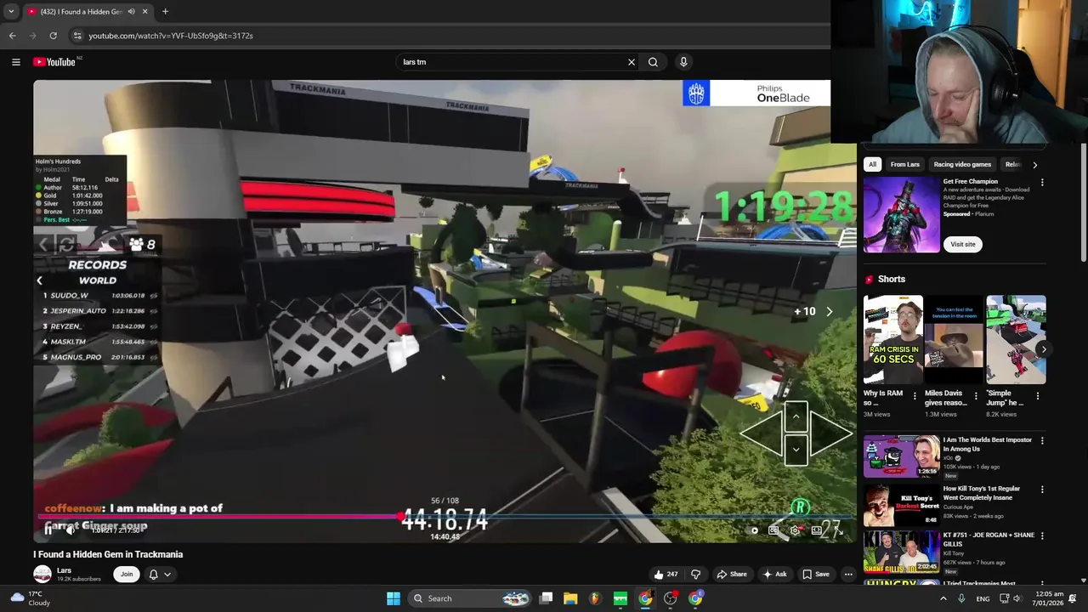
Task: Toggle autoplay switch in player
Action: coord(753,530)
